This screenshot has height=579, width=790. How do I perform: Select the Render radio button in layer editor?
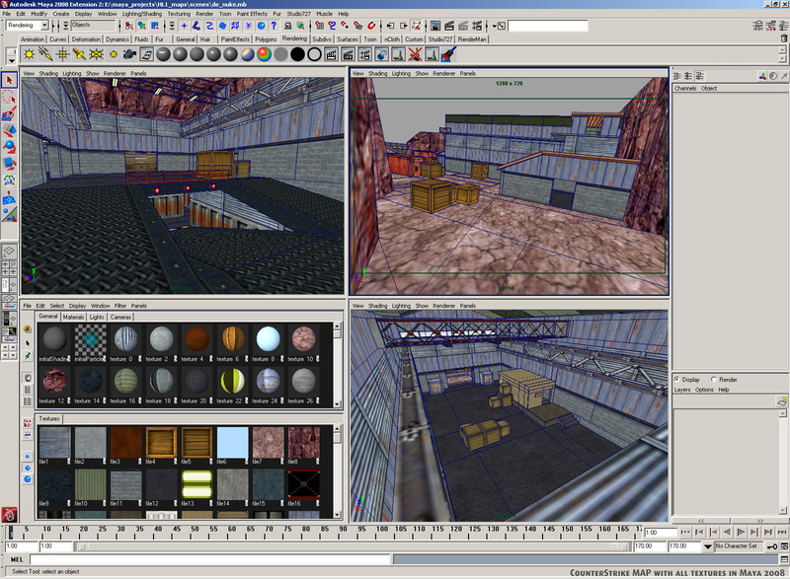click(x=713, y=380)
